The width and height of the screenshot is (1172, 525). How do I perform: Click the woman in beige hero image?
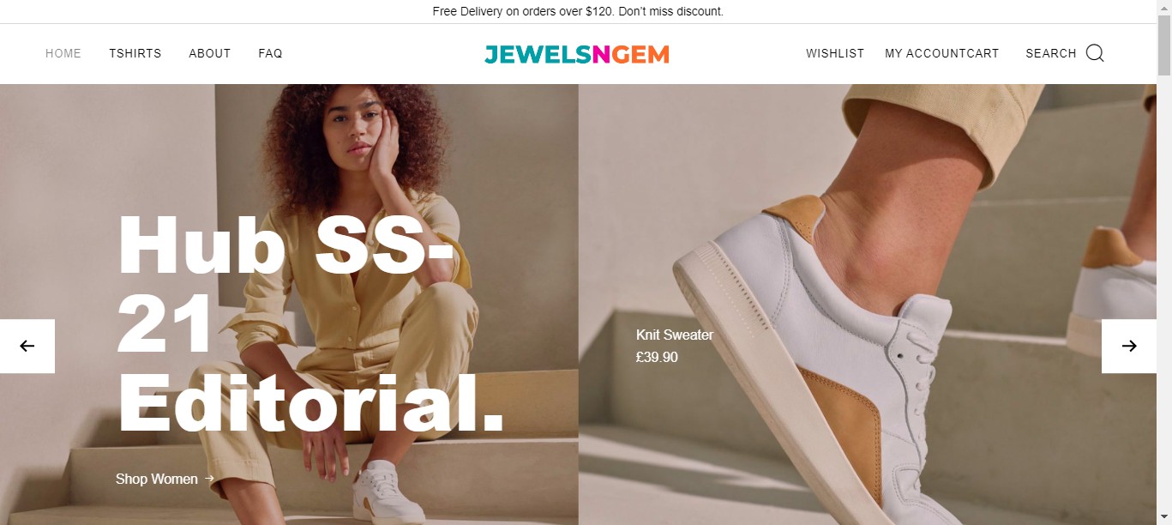[x=289, y=305]
